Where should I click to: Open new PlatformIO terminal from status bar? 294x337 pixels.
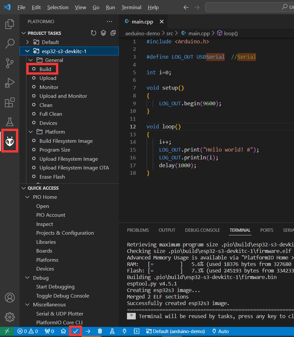(137, 331)
